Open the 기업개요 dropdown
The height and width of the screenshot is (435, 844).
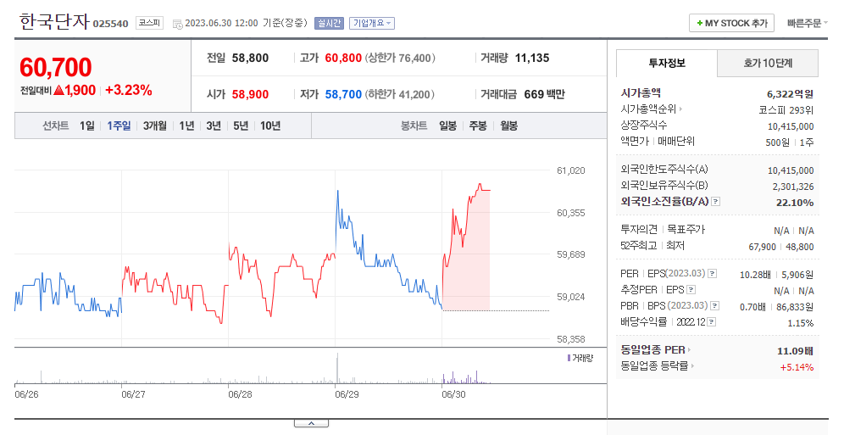tap(372, 23)
